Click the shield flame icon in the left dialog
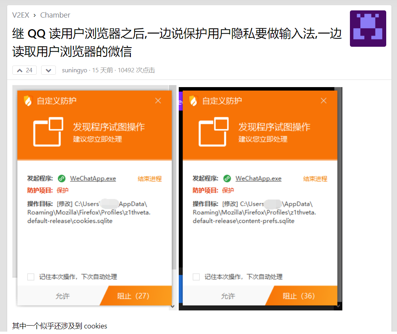The width and height of the screenshot is (397, 334). click(x=28, y=101)
